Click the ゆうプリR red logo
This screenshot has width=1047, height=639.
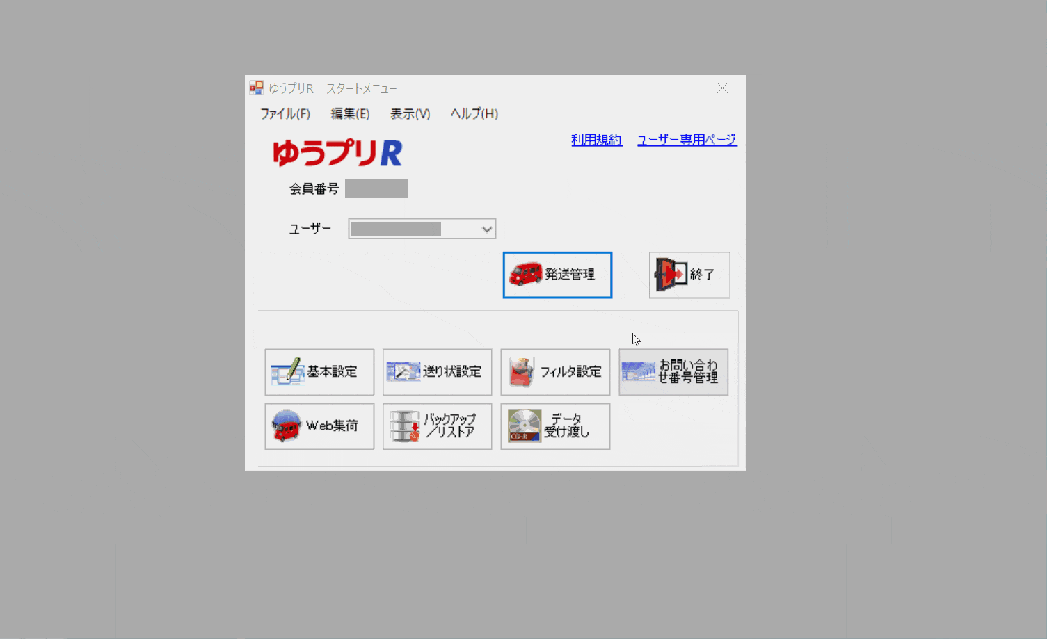click(x=337, y=153)
